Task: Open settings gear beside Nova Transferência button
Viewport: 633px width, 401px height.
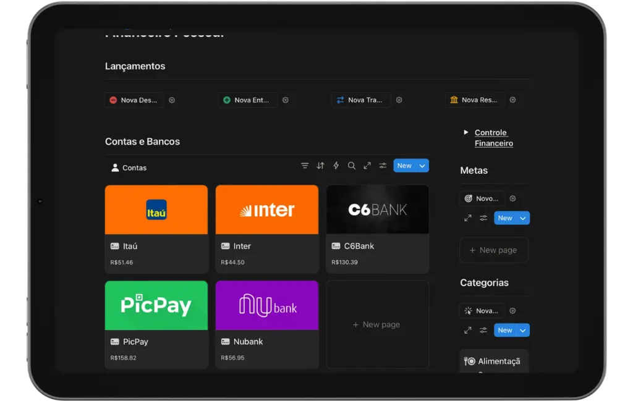Action: (x=399, y=100)
